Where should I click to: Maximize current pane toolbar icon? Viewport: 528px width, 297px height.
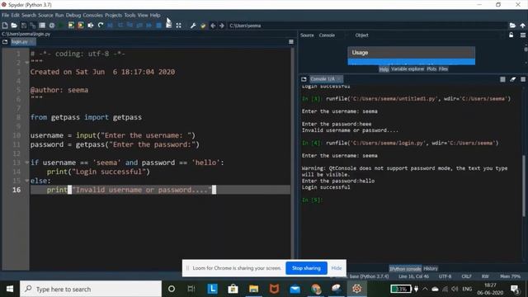(178, 26)
